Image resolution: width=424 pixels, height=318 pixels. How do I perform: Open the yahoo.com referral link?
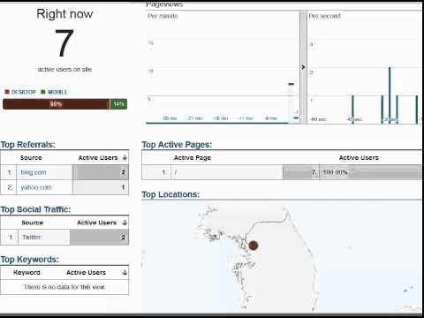(36, 187)
